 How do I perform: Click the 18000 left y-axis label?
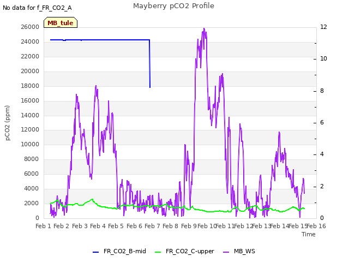(30, 86)
